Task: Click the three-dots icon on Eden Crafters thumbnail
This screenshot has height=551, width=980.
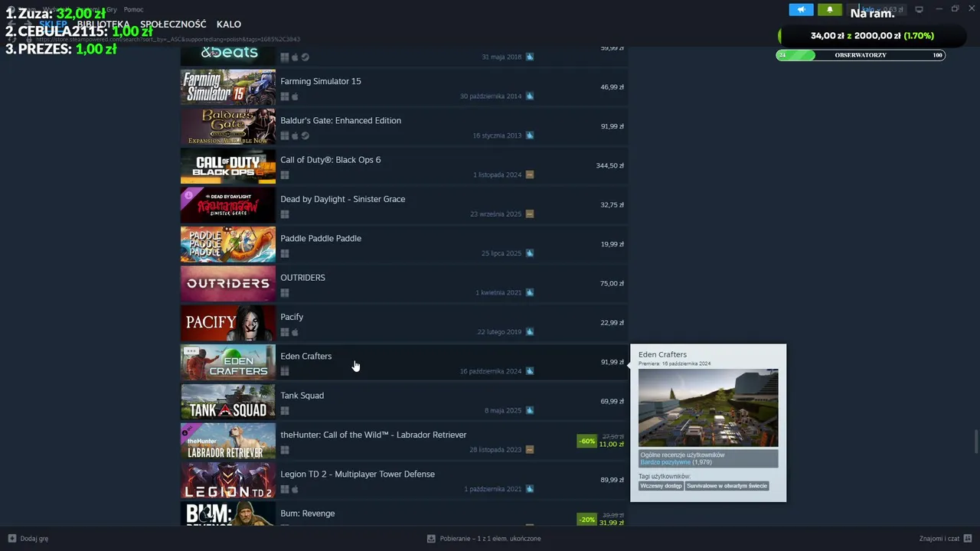Action: 191,351
